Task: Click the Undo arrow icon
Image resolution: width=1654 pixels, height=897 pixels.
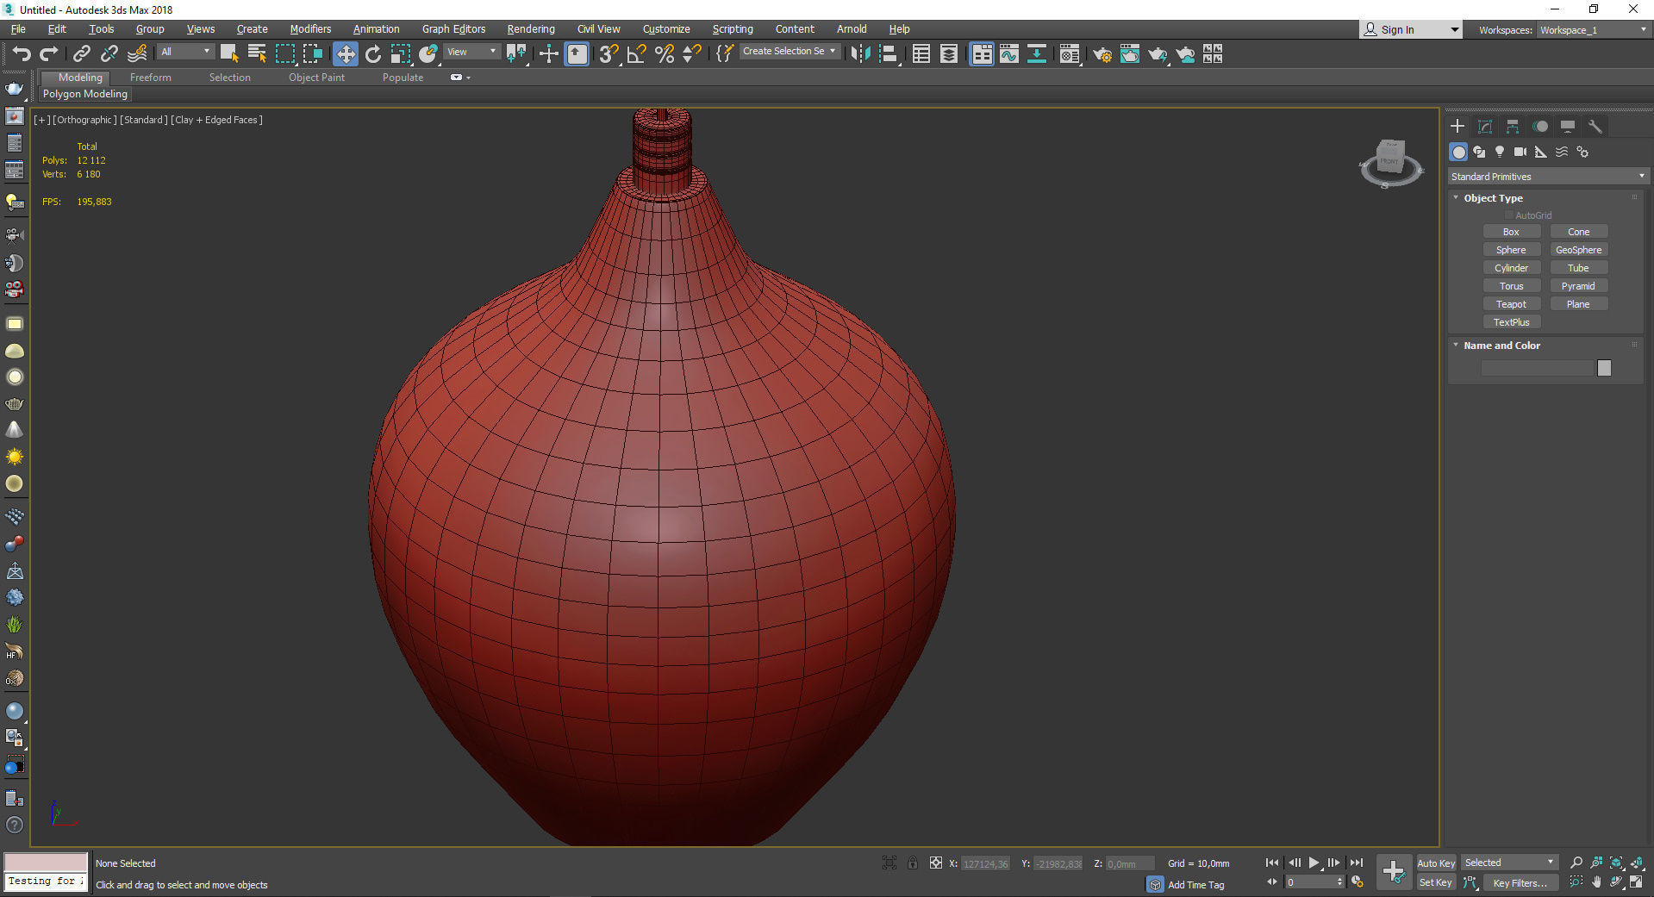Action: 21,54
